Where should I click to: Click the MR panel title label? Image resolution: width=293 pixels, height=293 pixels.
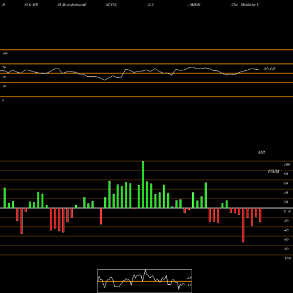(x=261, y=152)
